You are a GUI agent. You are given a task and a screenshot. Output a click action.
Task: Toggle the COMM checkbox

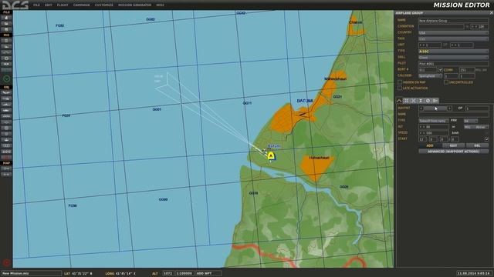[441, 70]
